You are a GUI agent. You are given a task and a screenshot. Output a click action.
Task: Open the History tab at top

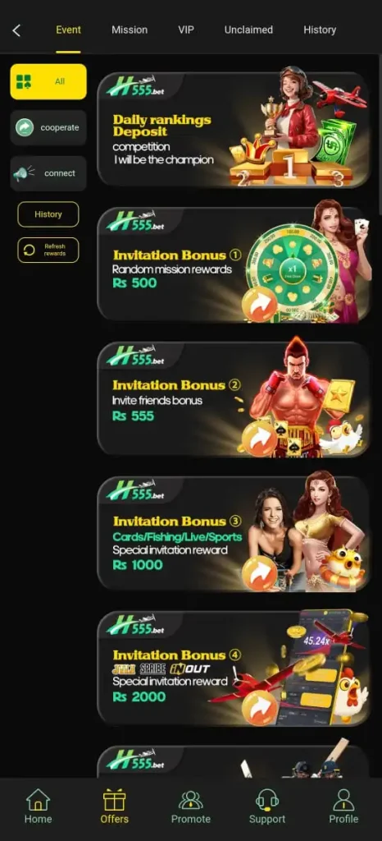point(320,30)
